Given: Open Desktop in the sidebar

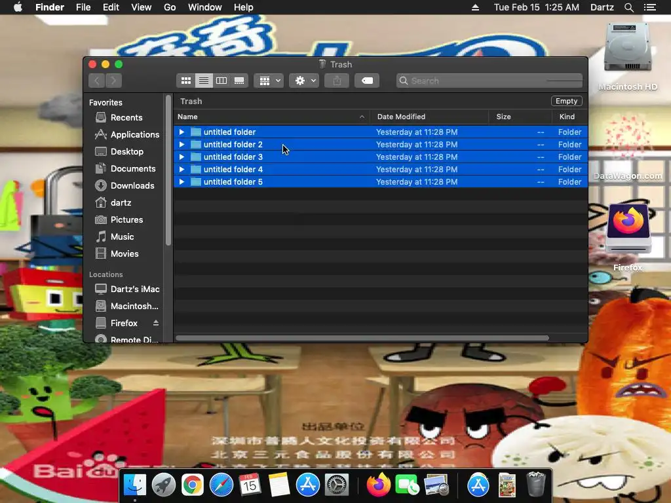Looking at the screenshot, I should click(x=119, y=151).
